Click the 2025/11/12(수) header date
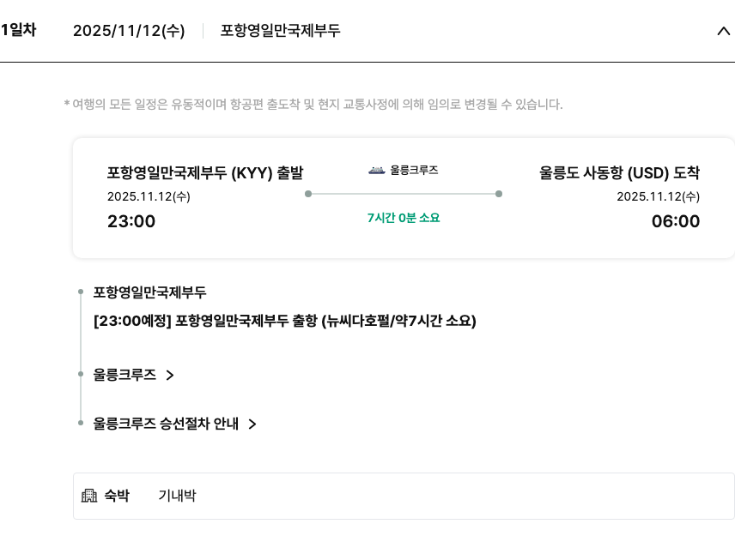Viewport: 735px width, 554px height. [x=129, y=31]
